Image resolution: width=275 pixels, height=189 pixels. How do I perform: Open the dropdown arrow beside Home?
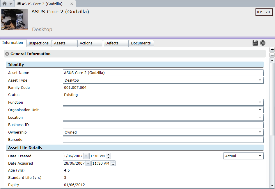(x=10, y=4)
